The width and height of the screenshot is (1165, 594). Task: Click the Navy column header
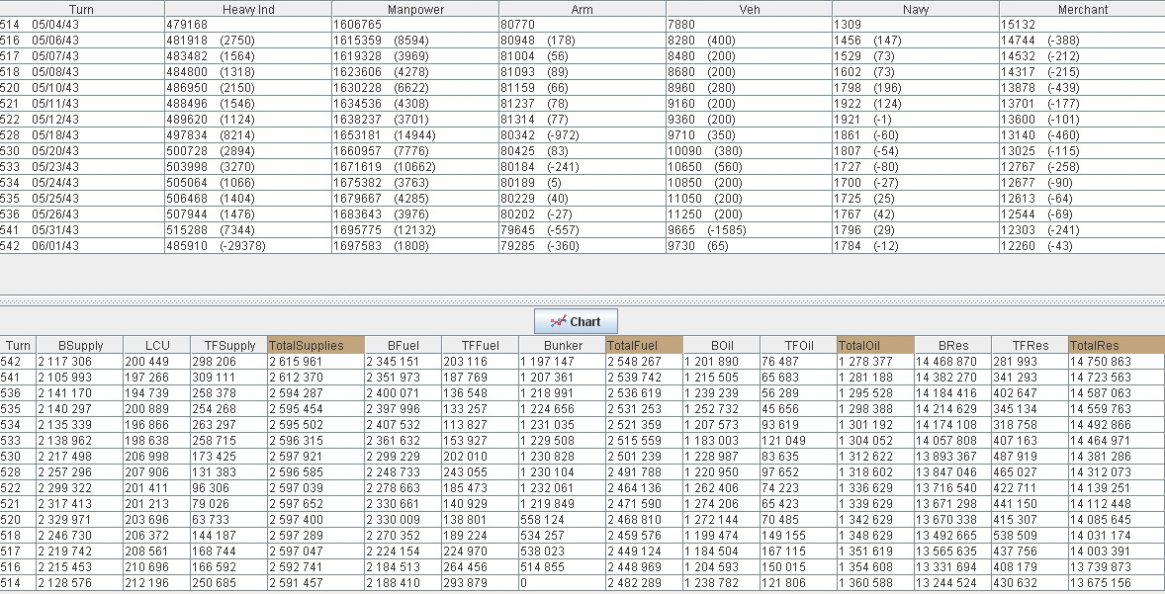coord(916,9)
